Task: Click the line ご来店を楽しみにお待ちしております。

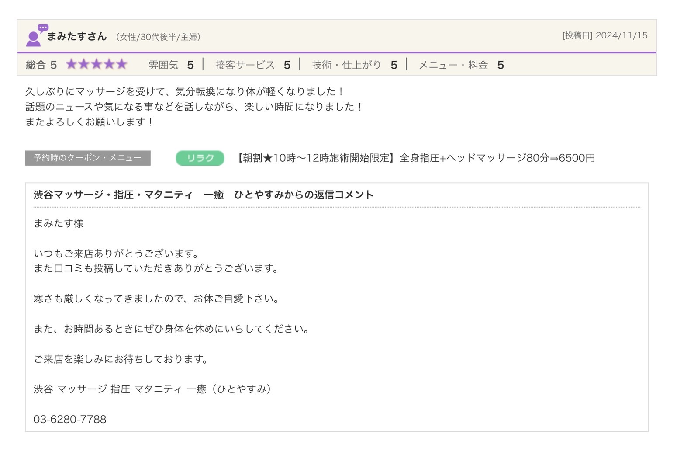Action: point(122,359)
